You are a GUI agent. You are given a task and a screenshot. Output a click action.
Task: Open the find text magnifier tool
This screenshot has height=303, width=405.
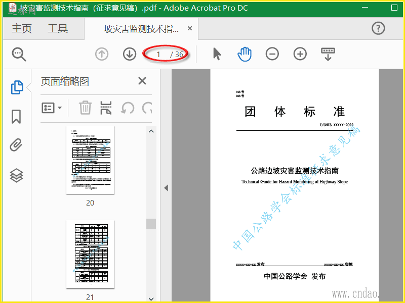[x=19, y=55]
